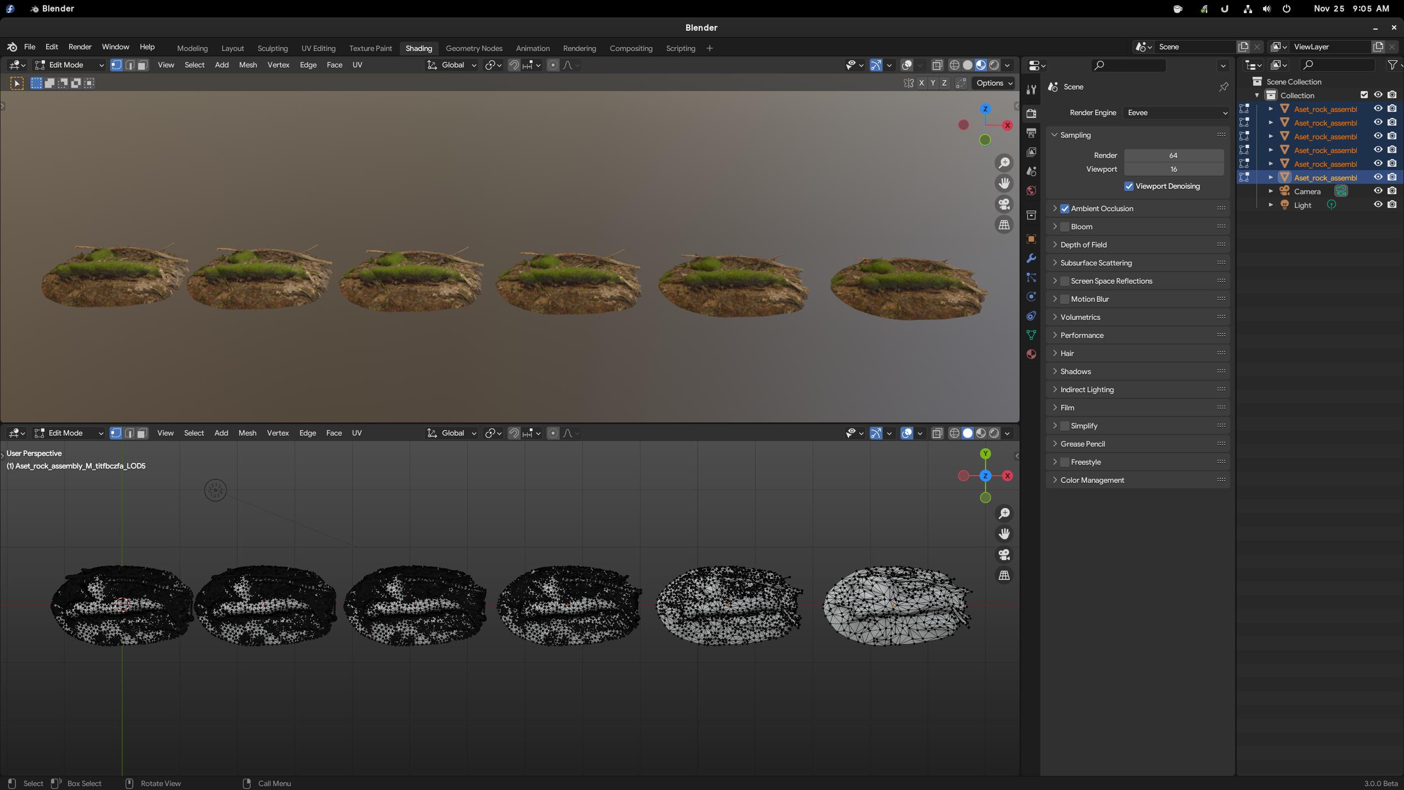Open the World properties tab icon
The width and height of the screenshot is (1404, 790).
tap(1031, 190)
